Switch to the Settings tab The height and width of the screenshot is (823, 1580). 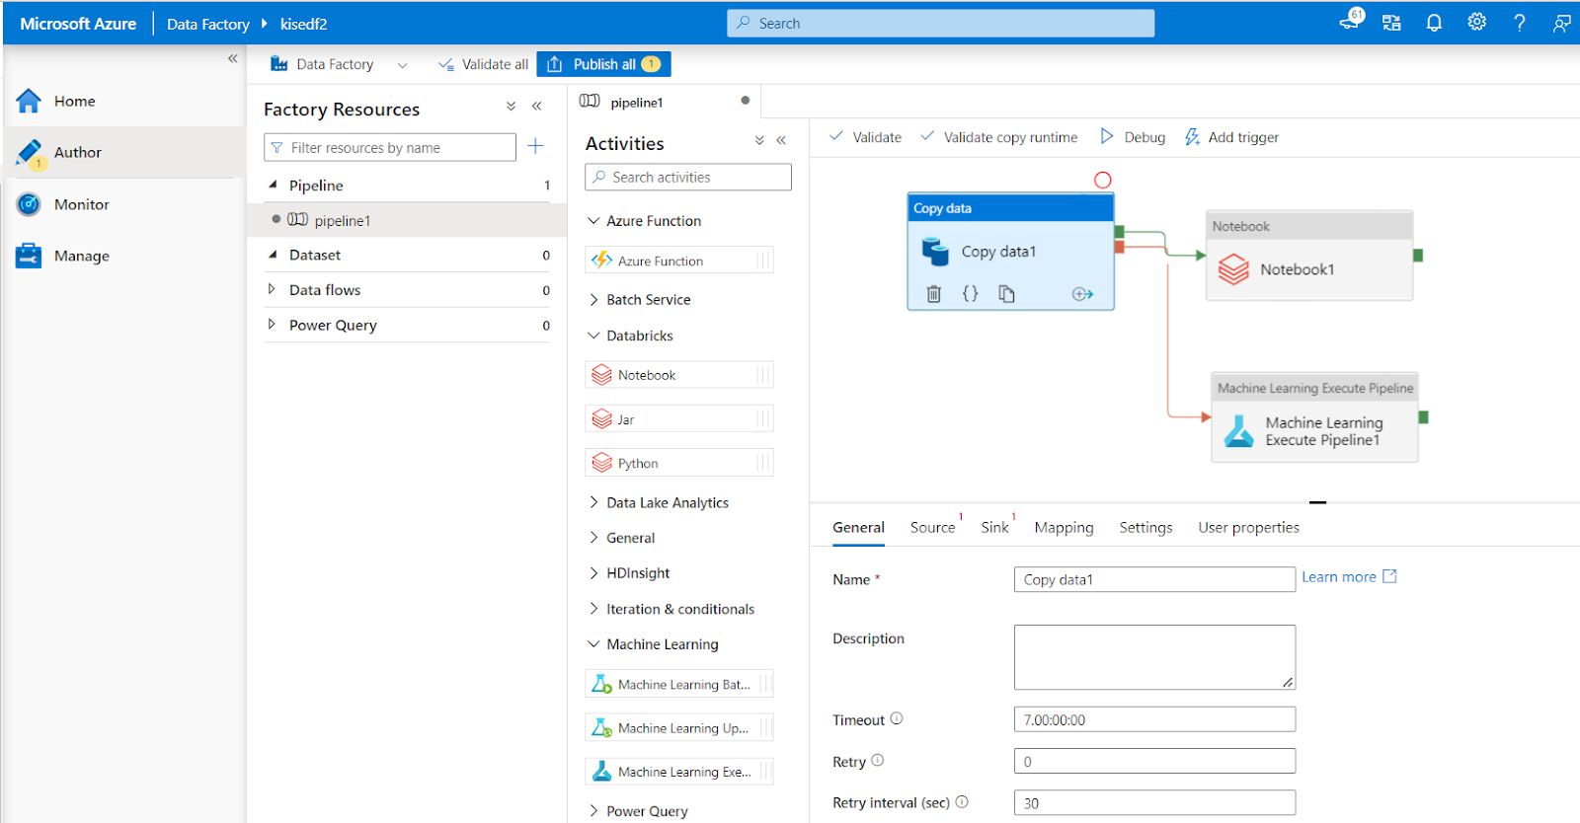(1145, 528)
